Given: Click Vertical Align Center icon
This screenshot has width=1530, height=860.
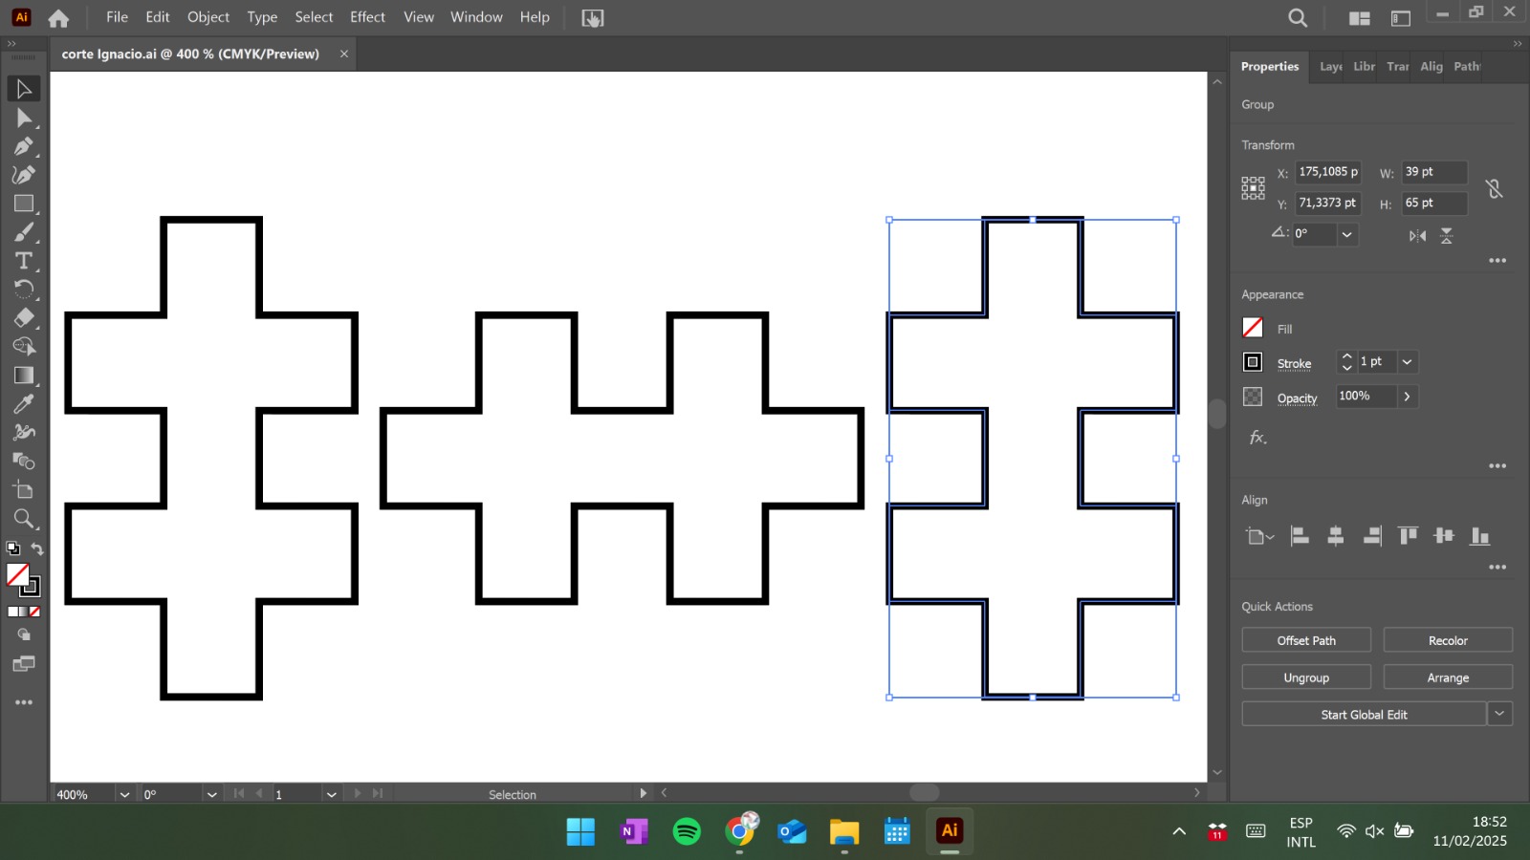Looking at the screenshot, I should tap(1444, 536).
